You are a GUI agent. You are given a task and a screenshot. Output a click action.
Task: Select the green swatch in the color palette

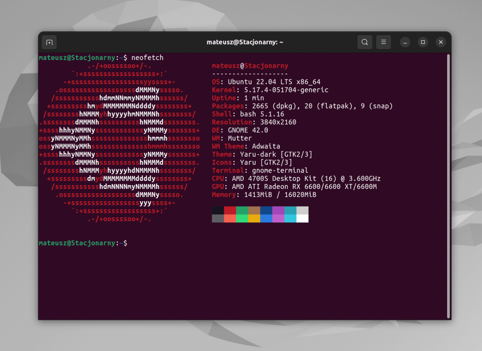point(242,211)
